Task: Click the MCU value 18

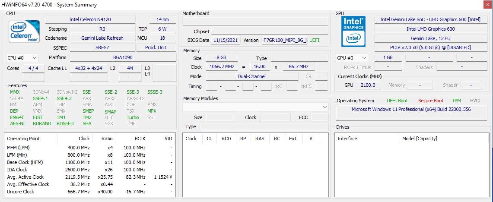Action: [x=162, y=38]
